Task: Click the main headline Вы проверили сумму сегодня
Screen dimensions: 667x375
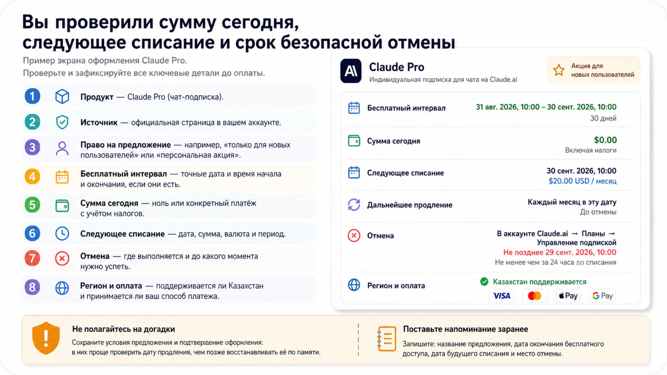Action: (160, 22)
